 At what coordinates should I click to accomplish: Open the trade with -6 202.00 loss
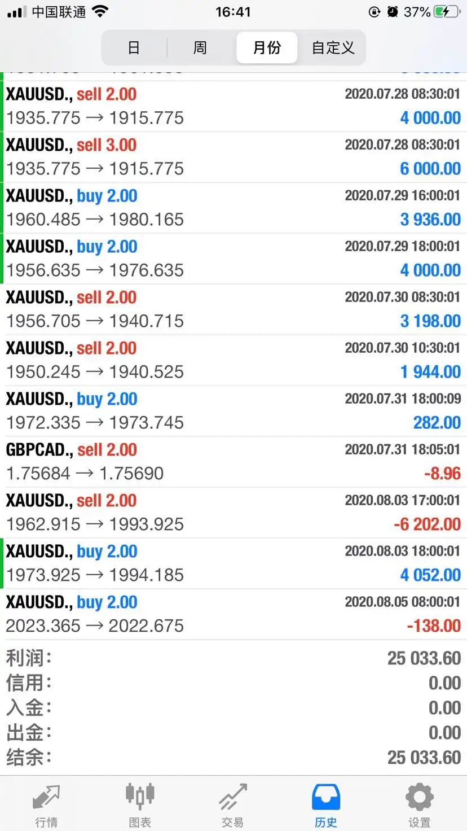tap(233, 513)
